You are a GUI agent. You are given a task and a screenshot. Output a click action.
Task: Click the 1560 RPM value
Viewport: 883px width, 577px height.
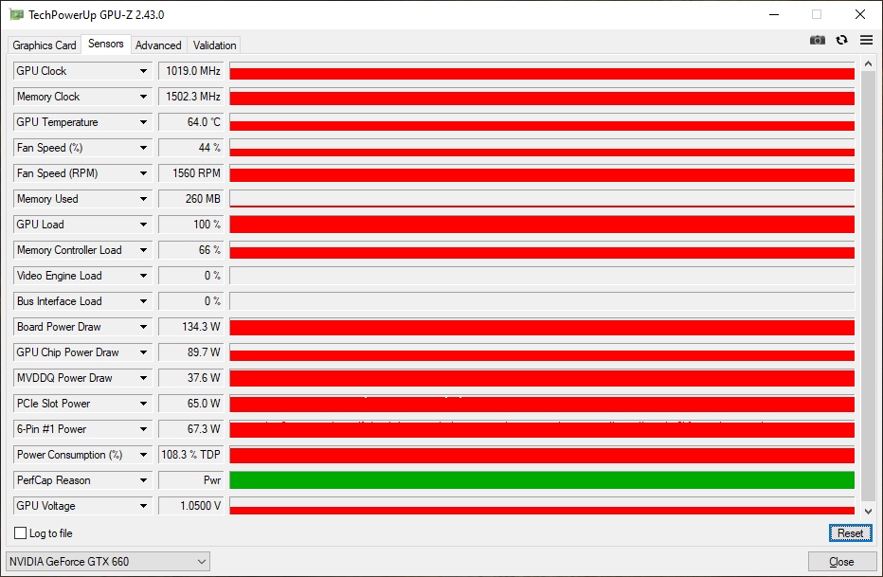[x=190, y=173]
